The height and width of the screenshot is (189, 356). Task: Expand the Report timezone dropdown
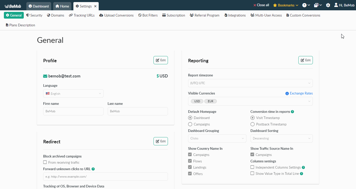coord(250,83)
